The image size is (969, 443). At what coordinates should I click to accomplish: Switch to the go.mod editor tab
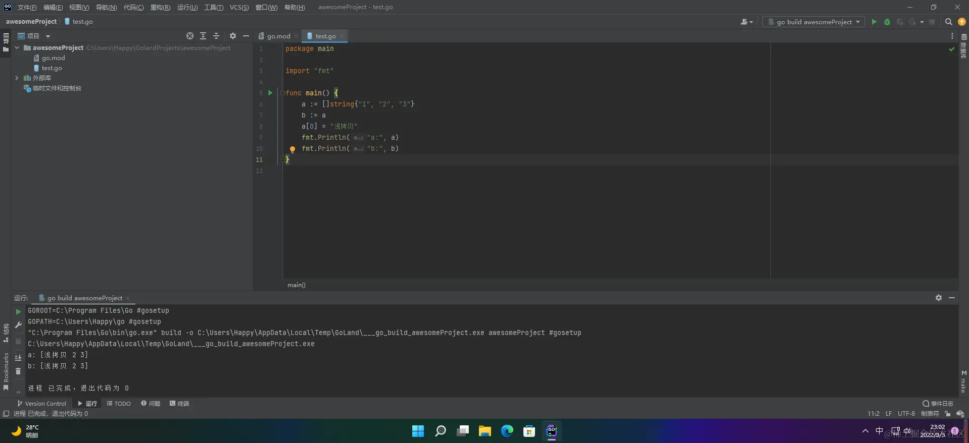(x=278, y=36)
